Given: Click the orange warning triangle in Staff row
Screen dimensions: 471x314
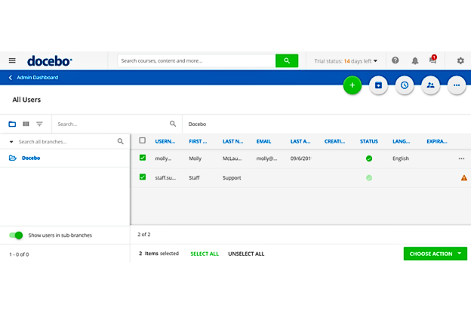Looking at the screenshot, I should point(464,178).
